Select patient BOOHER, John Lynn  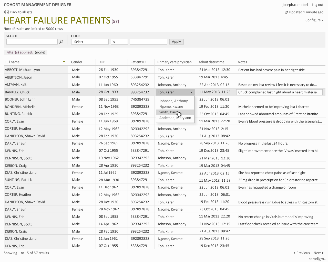pos(20,99)
